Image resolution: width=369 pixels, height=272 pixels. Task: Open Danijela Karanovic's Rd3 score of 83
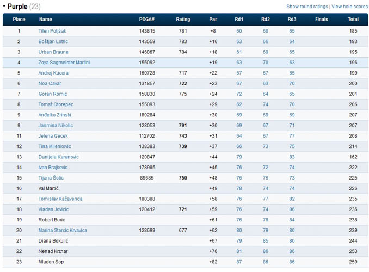292,157
